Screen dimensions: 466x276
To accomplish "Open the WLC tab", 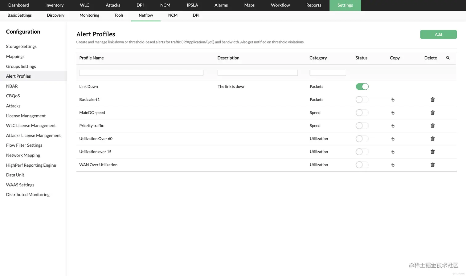I will [x=84, y=5].
